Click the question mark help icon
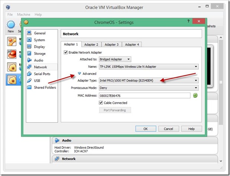This screenshot has height=176, width=230. pyautogui.click(x=188, y=21)
